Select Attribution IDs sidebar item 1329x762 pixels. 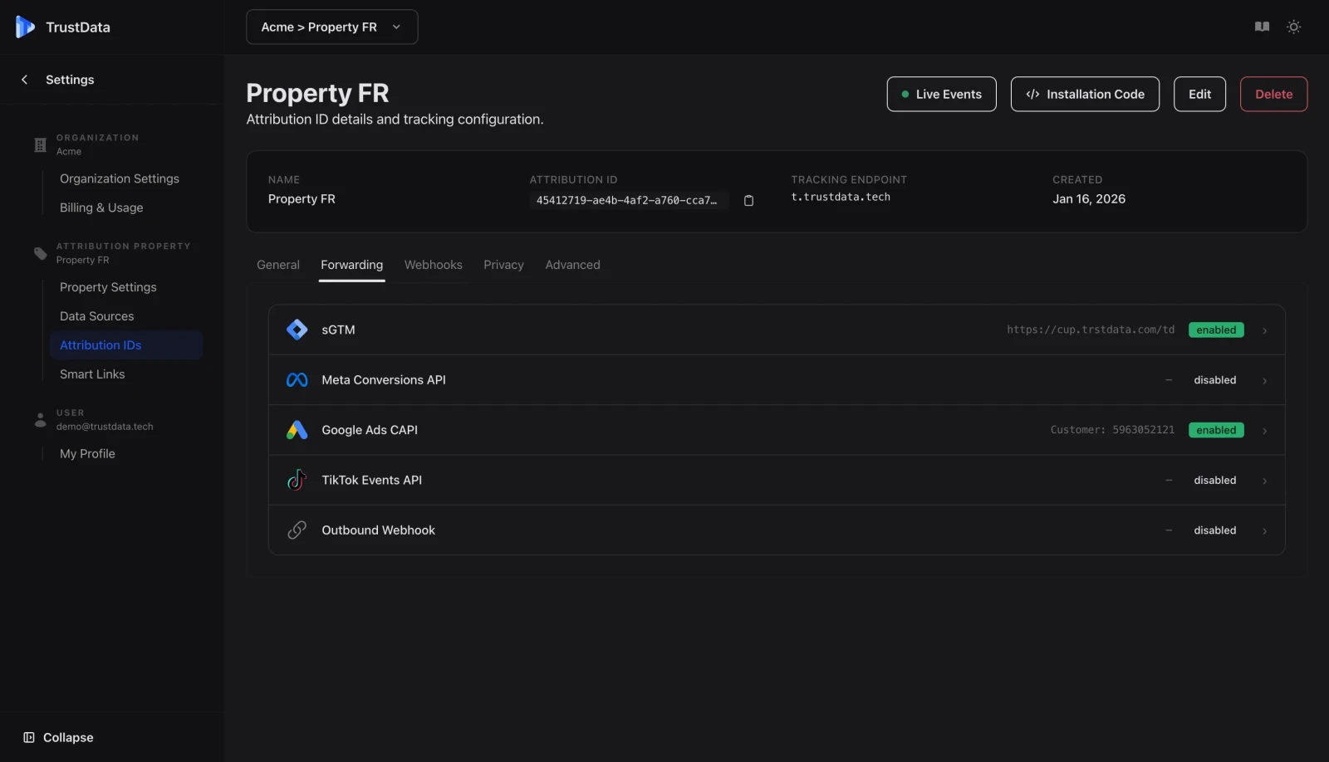click(126, 345)
